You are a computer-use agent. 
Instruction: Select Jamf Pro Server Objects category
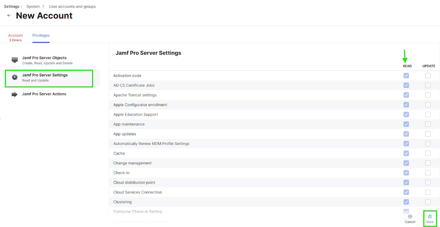pyautogui.click(x=52, y=60)
